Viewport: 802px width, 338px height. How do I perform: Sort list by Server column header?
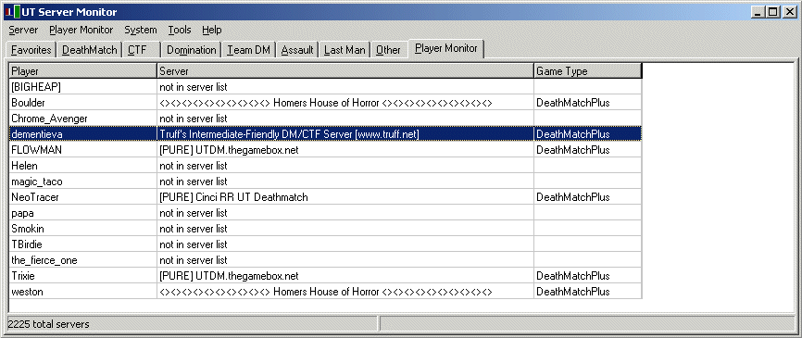pyautogui.click(x=345, y=71)
